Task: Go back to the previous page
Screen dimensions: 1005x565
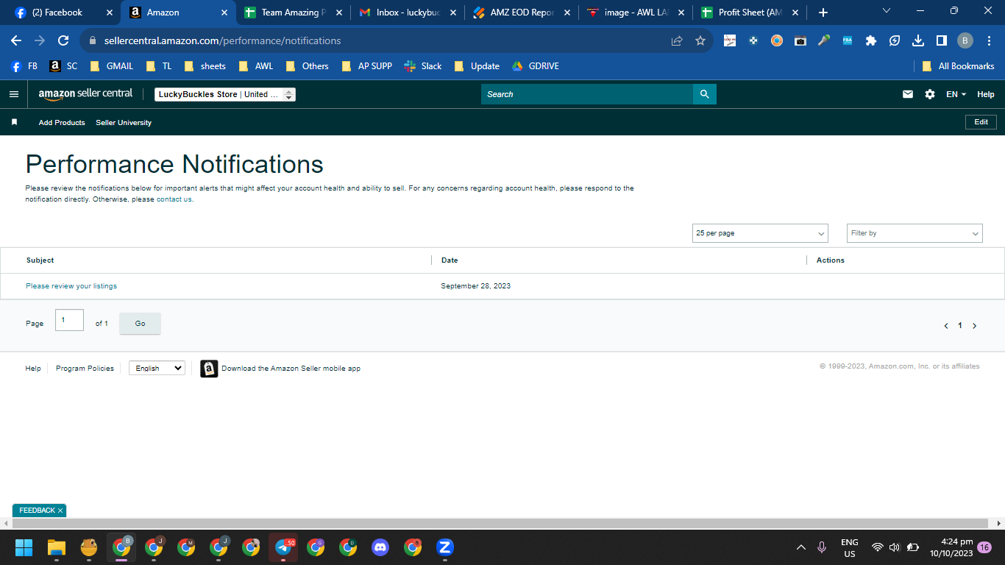Action: (16, 40)
